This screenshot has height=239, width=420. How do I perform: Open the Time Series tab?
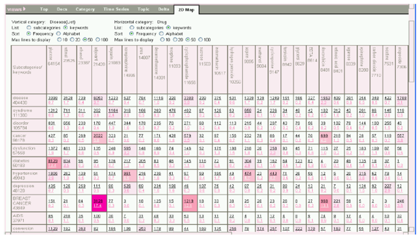pyautogui.click(x=116, y=9)
